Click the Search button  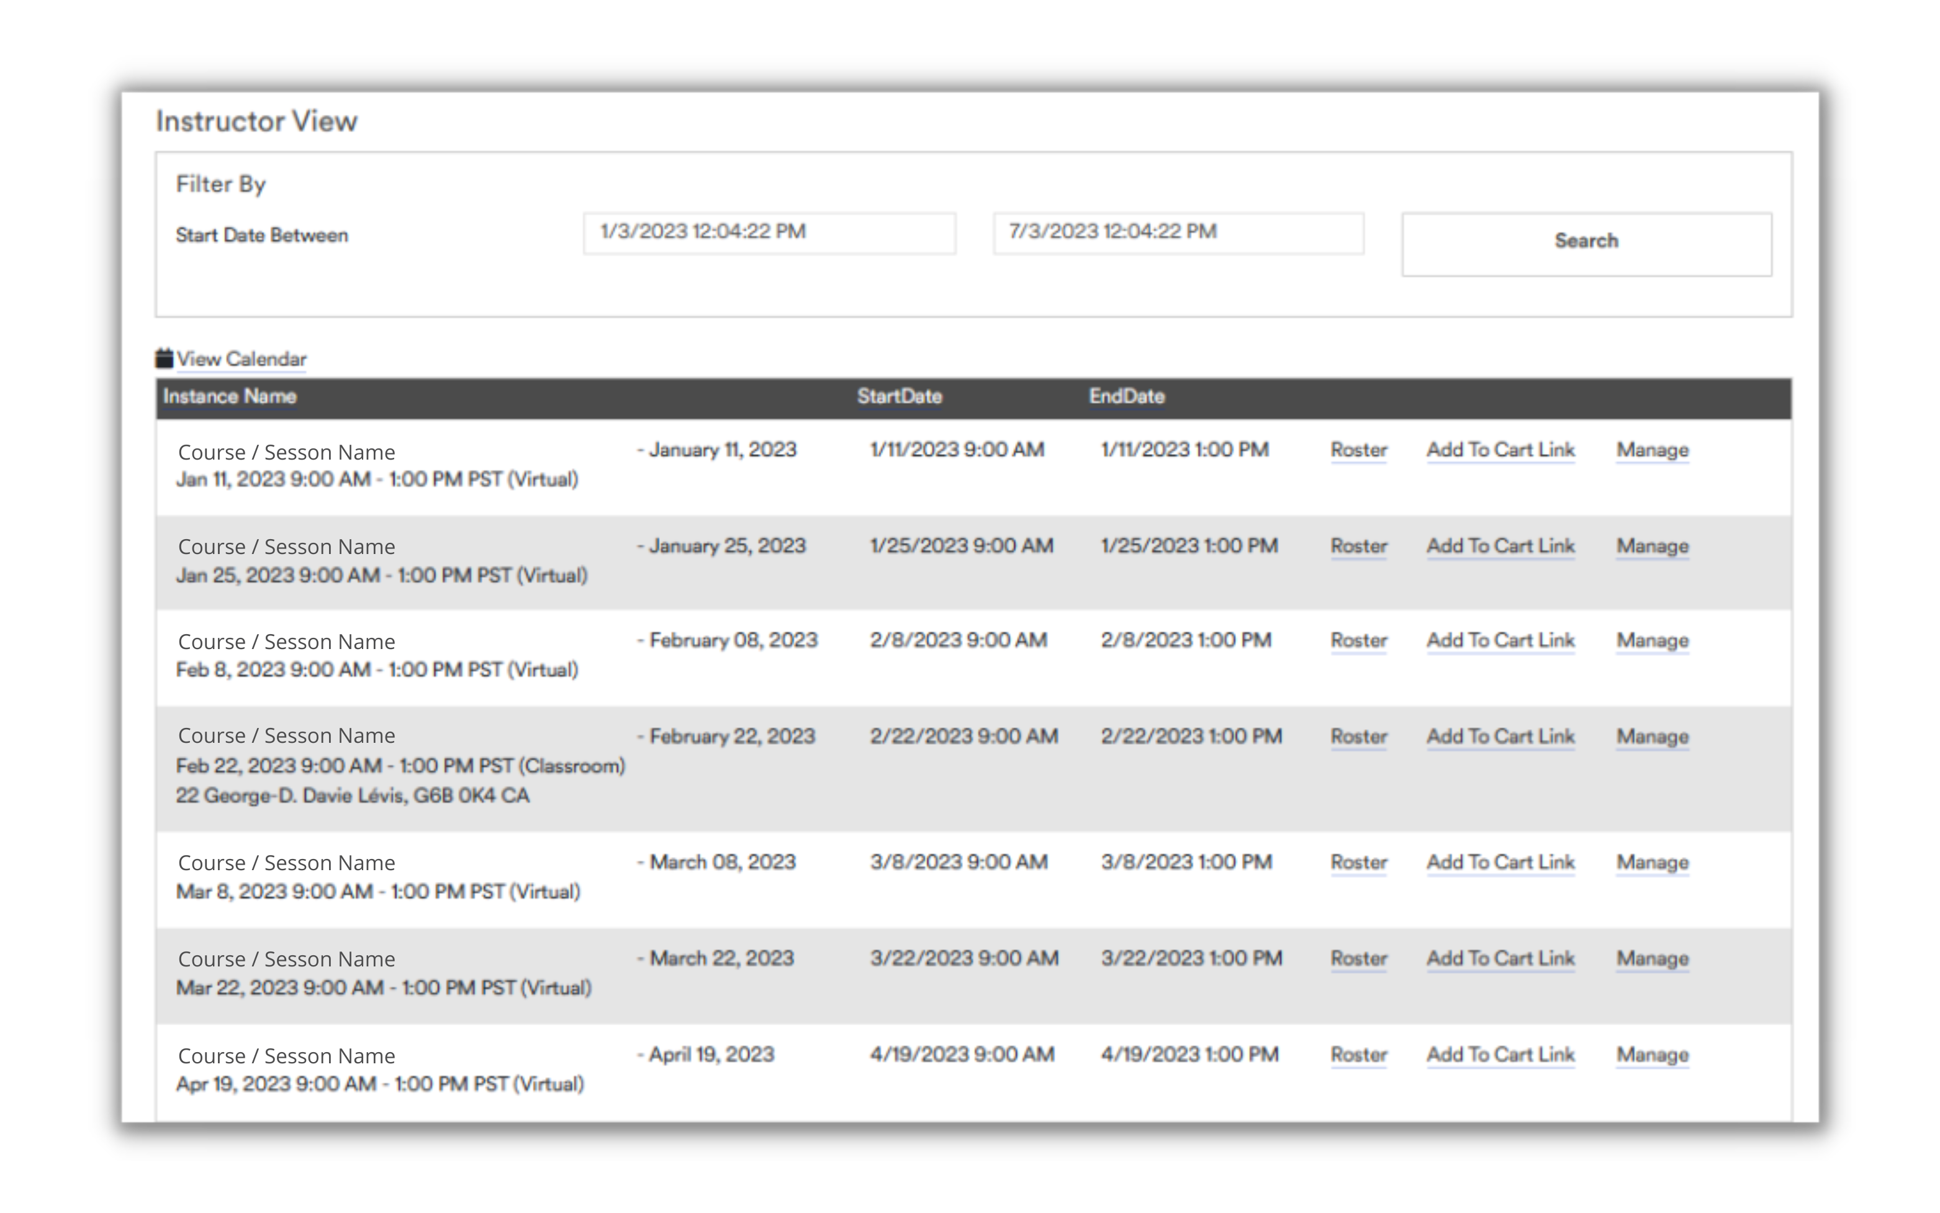[x=1587, y=244]
